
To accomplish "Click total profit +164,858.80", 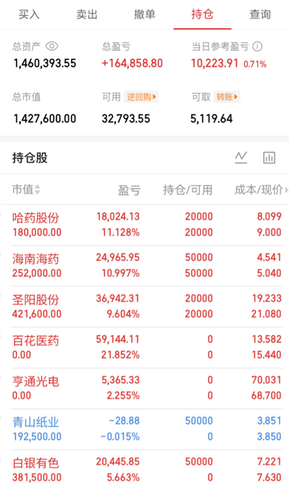I will pos(132,63).
